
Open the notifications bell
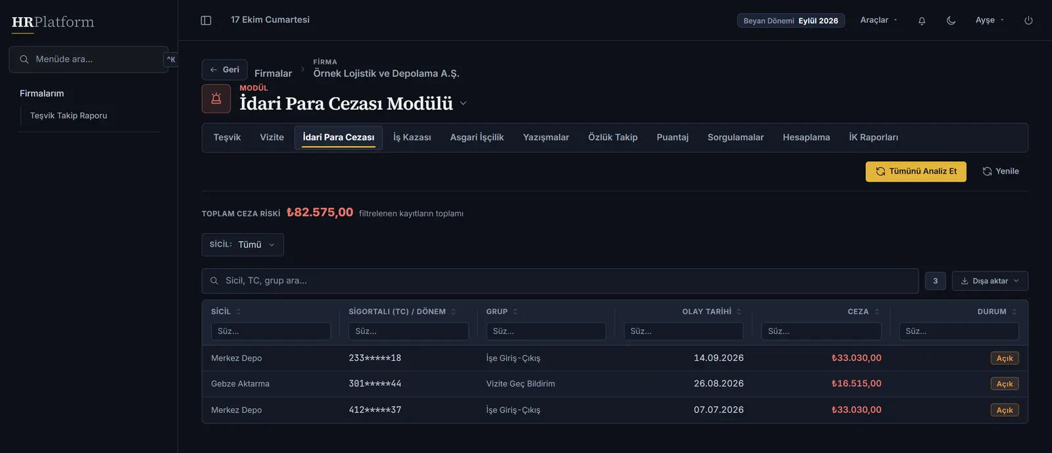(x=922, y=20)
